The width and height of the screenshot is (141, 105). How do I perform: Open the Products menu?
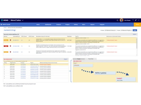(59, 25)
